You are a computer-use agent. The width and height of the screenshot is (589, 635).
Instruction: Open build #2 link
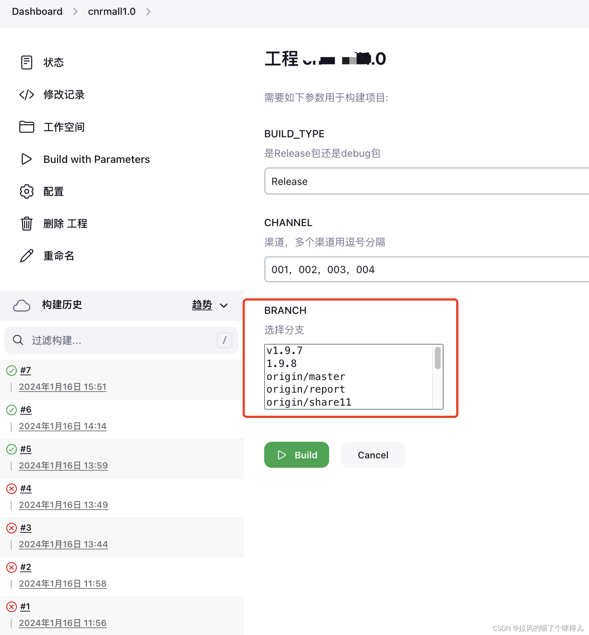click(x=26, y=567)
